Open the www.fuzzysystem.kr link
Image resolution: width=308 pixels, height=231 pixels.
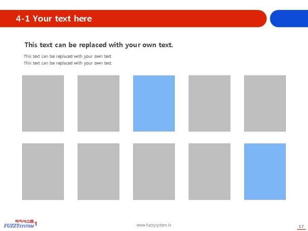pyautogui.click(x=154, y=225)
